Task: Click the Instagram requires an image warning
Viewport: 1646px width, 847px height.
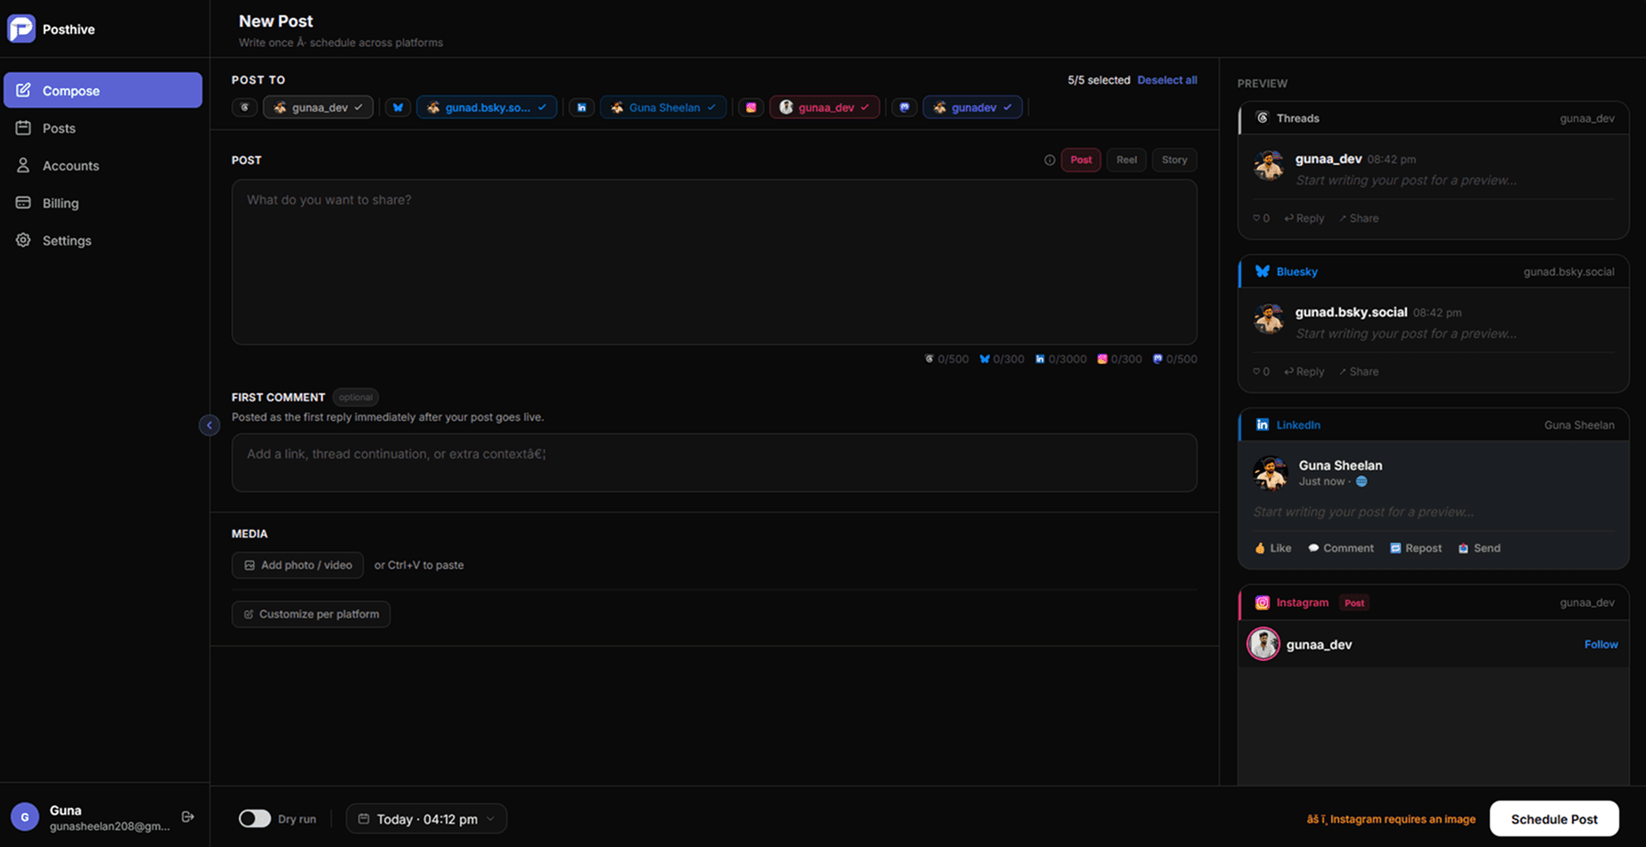Action: tap(1391, 819)
